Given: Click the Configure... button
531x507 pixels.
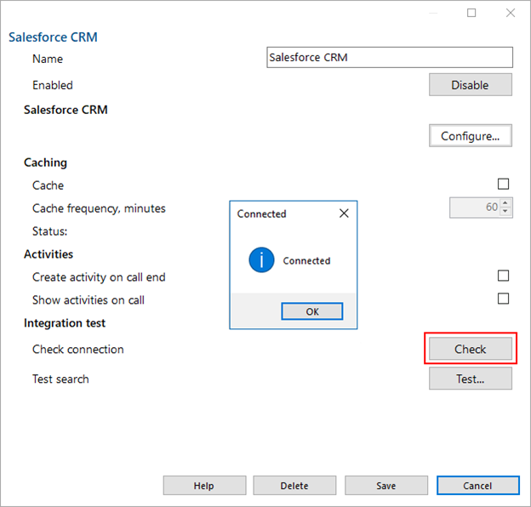Looking at the screenshot, I should coord(471,136).
